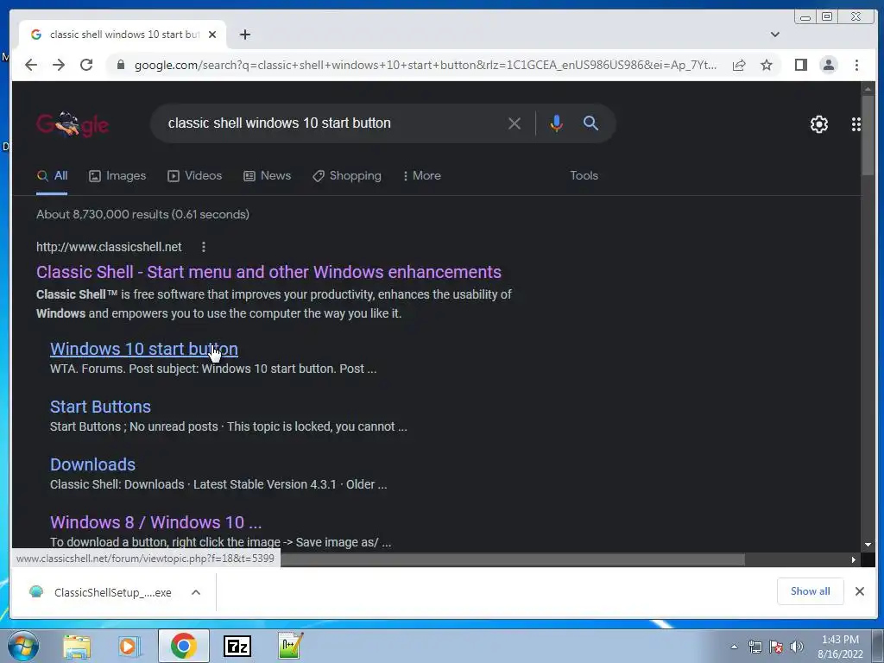Image resolution: width=884 pixels, height=663 pixels.
Task: Switch to the Shopping tab
Action: coord(347,176)
